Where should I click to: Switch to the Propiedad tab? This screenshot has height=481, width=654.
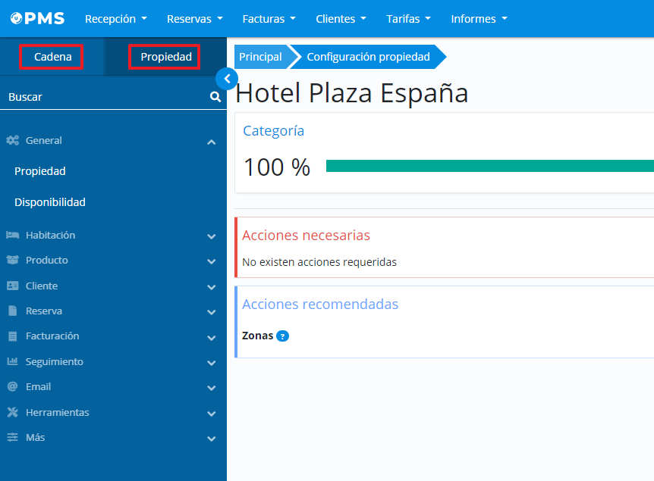click(x=165, y=57)
